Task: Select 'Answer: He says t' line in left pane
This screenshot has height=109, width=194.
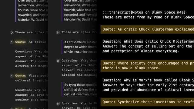Action: tap(32, 95)
